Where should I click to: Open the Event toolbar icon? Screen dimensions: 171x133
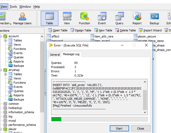click(x=102, y=18)
